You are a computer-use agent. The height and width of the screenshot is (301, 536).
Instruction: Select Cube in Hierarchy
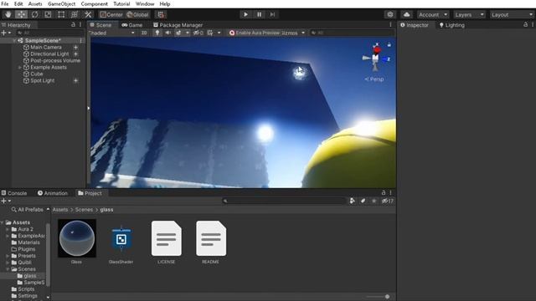point(36,74)
